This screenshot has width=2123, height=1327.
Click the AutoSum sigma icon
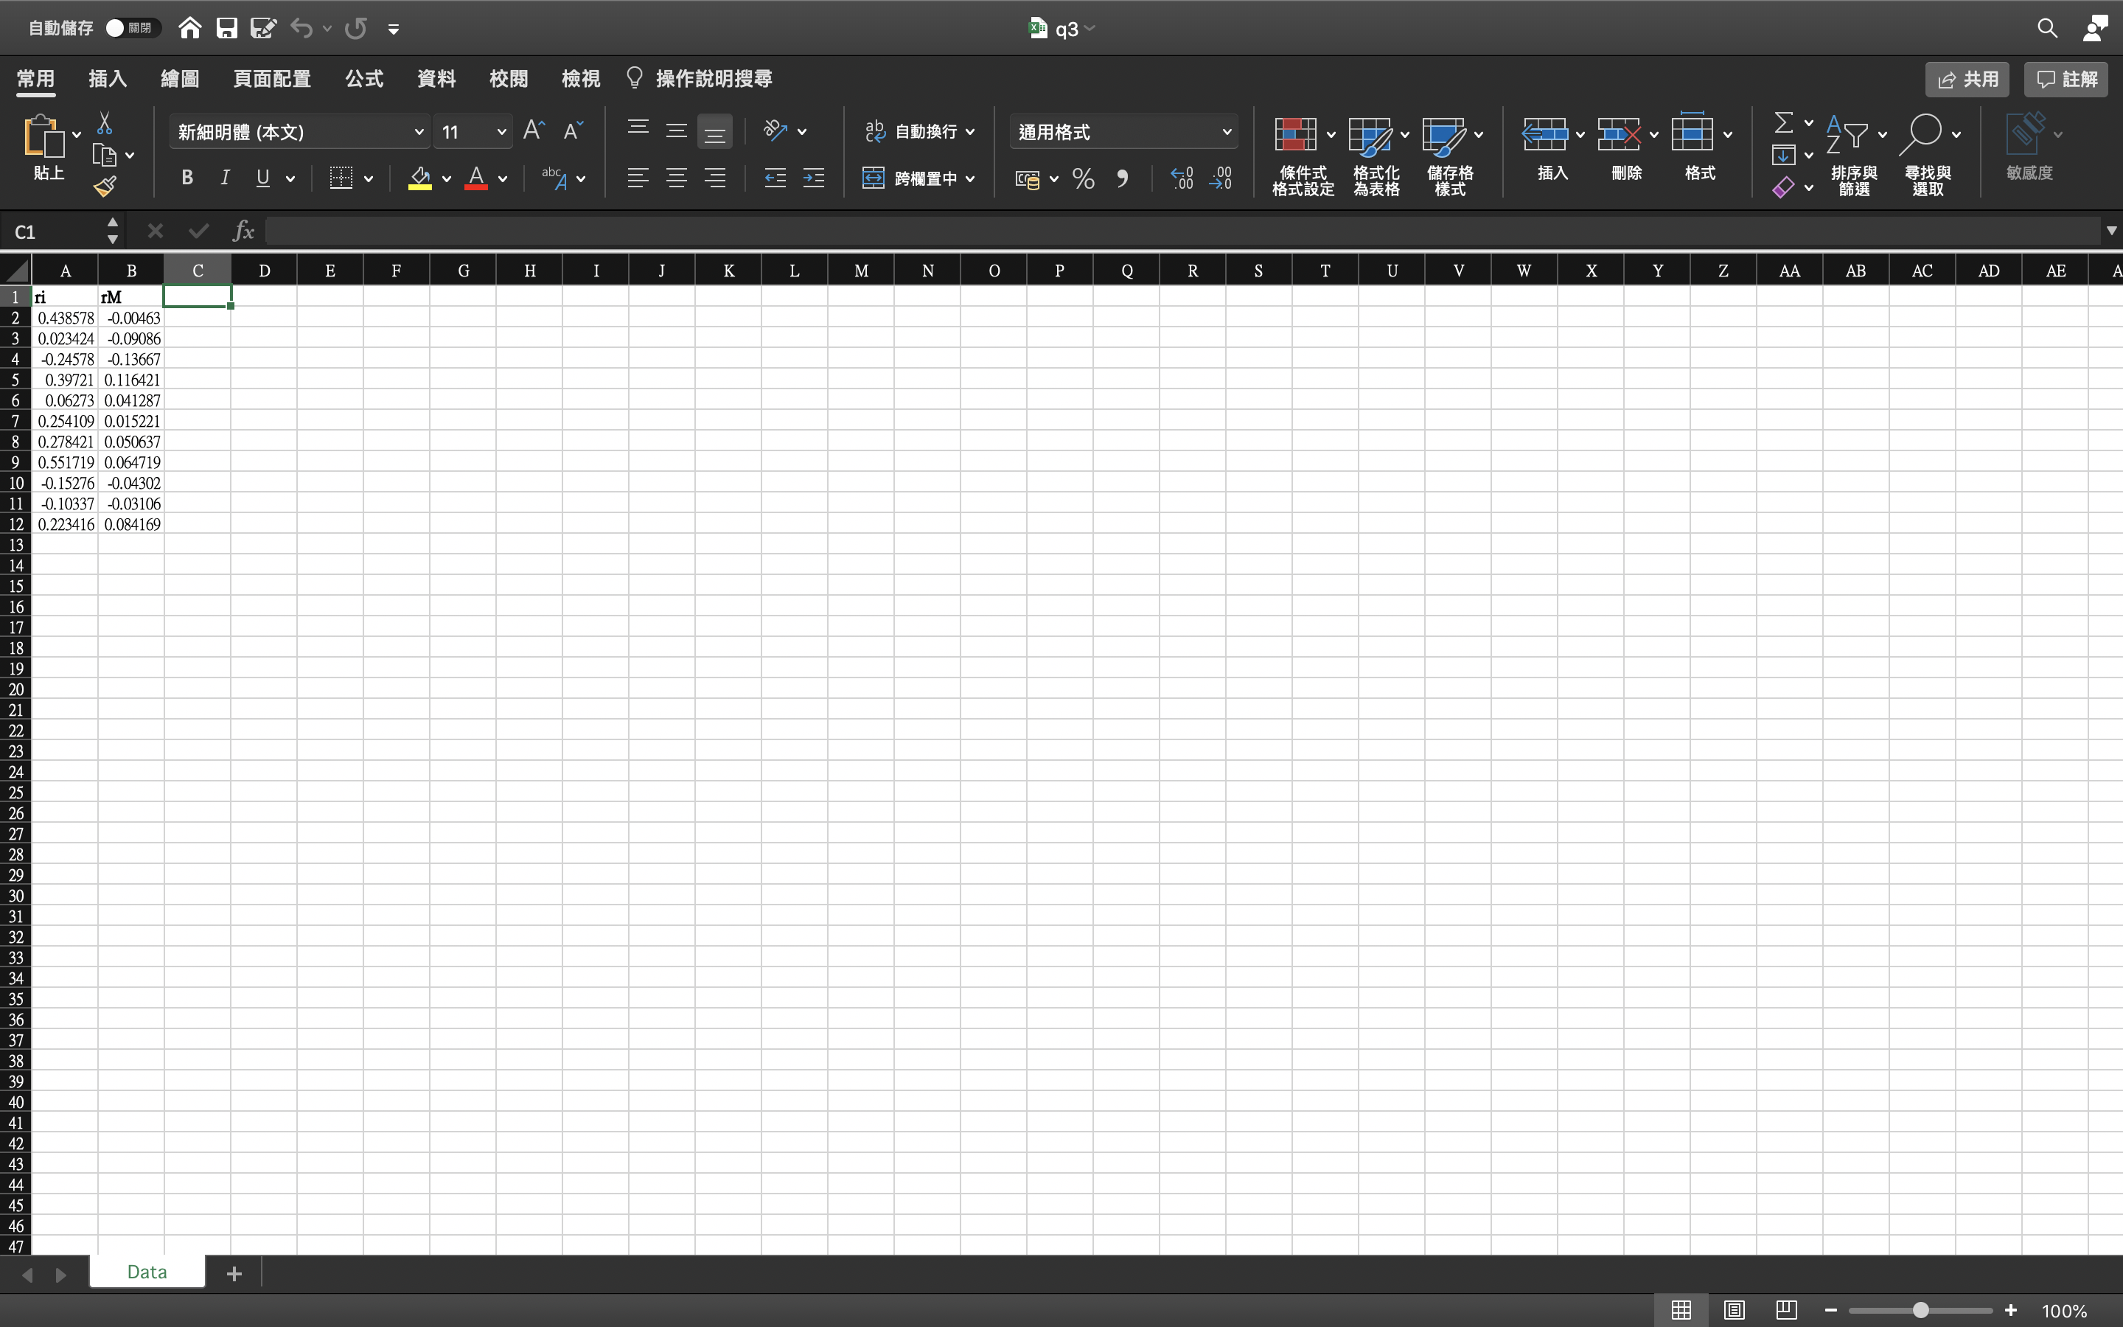[x=1782, y=122]
